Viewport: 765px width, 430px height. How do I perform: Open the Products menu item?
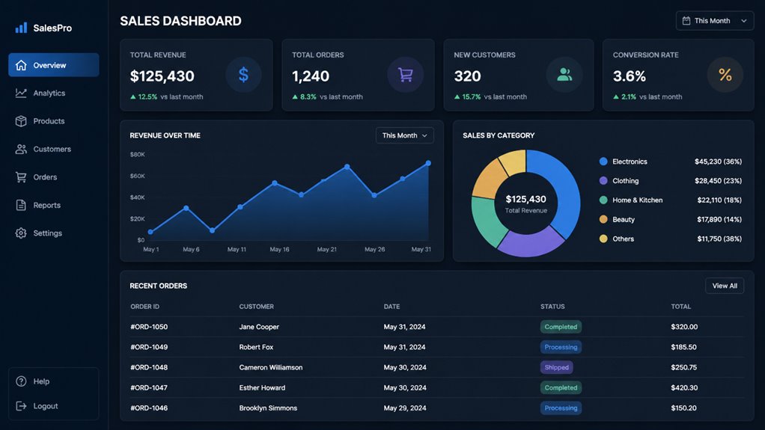tap(54, 121)
